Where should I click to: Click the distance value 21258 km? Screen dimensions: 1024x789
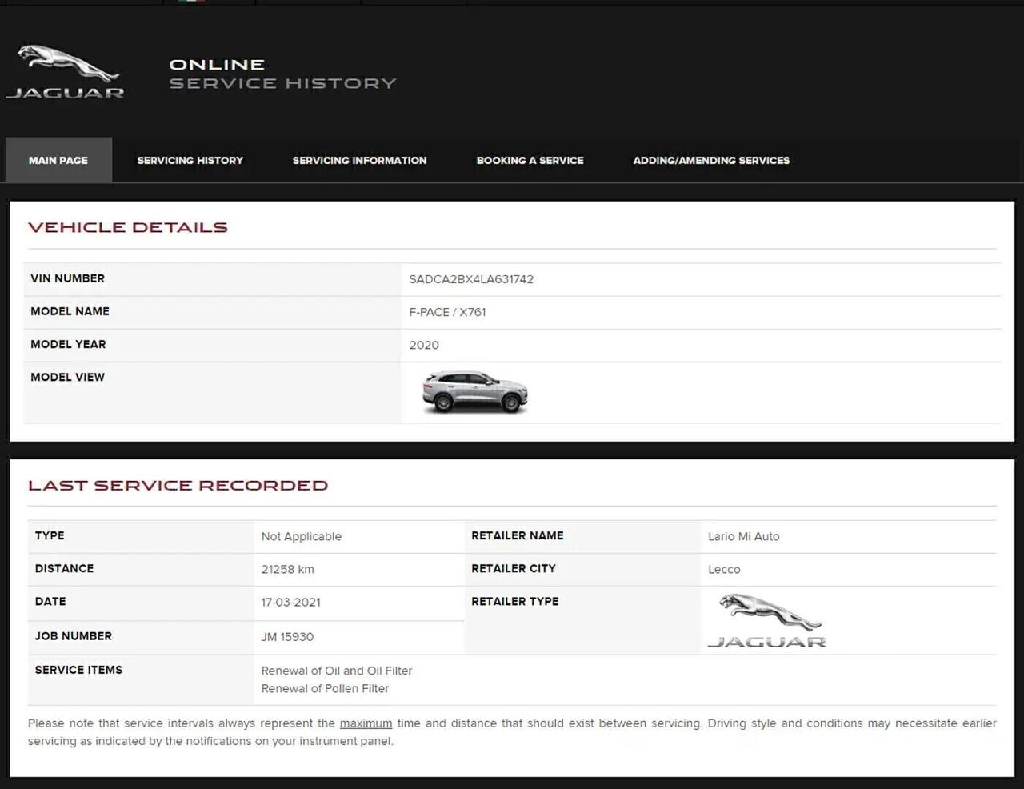(x=288, y=569)
